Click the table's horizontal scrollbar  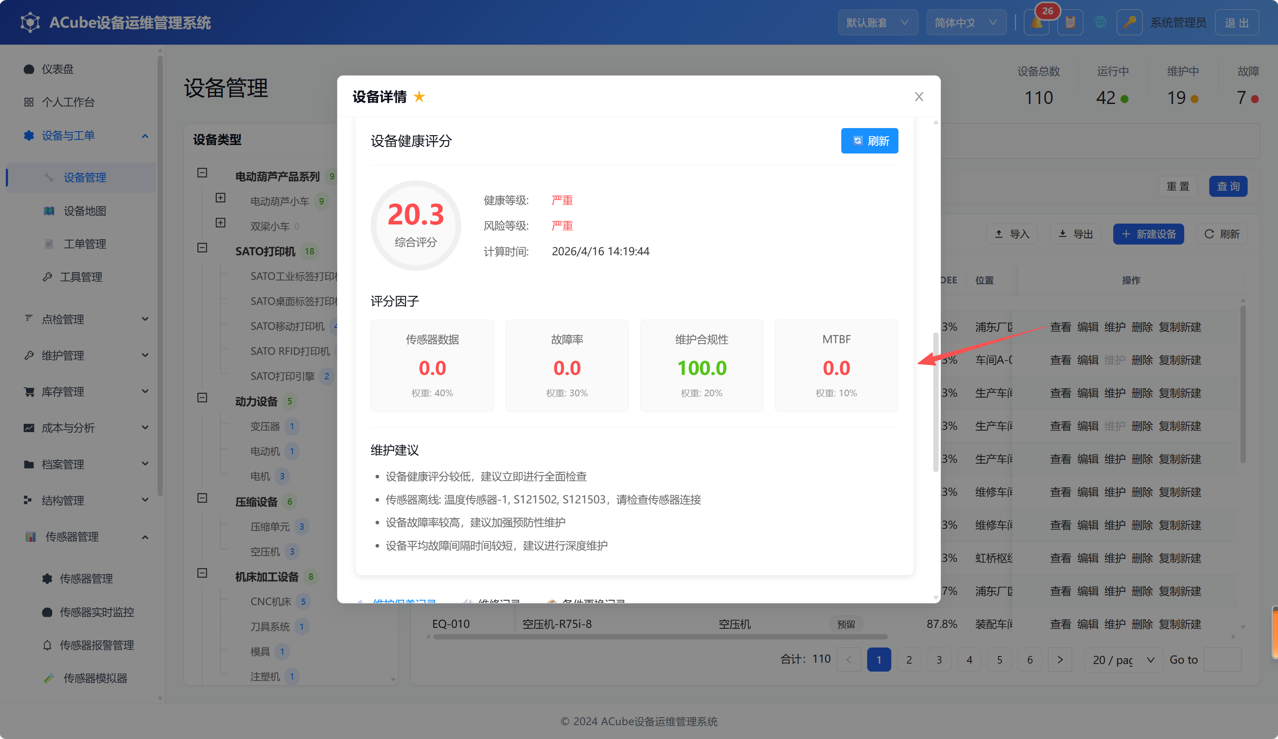[x=660, y=637]
